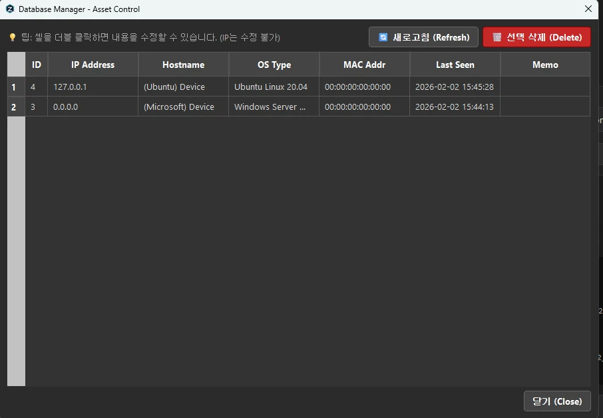Click the trash icon in the Delete button
The image size is (603, 418).
(497, 37)
